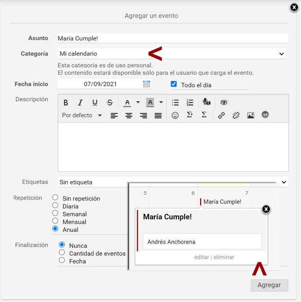Insert an image into the description
This screenshot has height=302, width=301.
pos(250,115)
